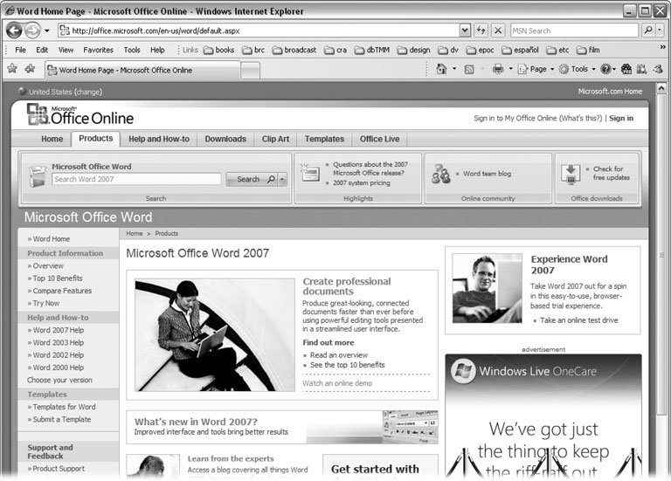Open the Search scope dropdown arrow

tap(282, 179)
